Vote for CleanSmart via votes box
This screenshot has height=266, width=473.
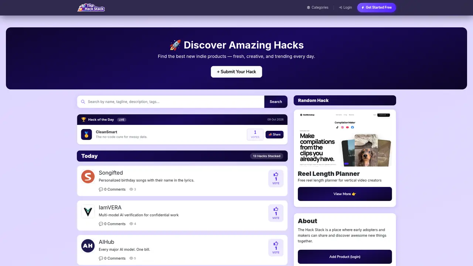click(255, 134)
